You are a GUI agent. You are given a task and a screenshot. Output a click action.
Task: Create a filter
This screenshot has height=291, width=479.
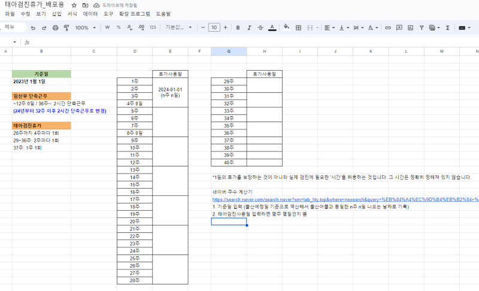(422, 28)
